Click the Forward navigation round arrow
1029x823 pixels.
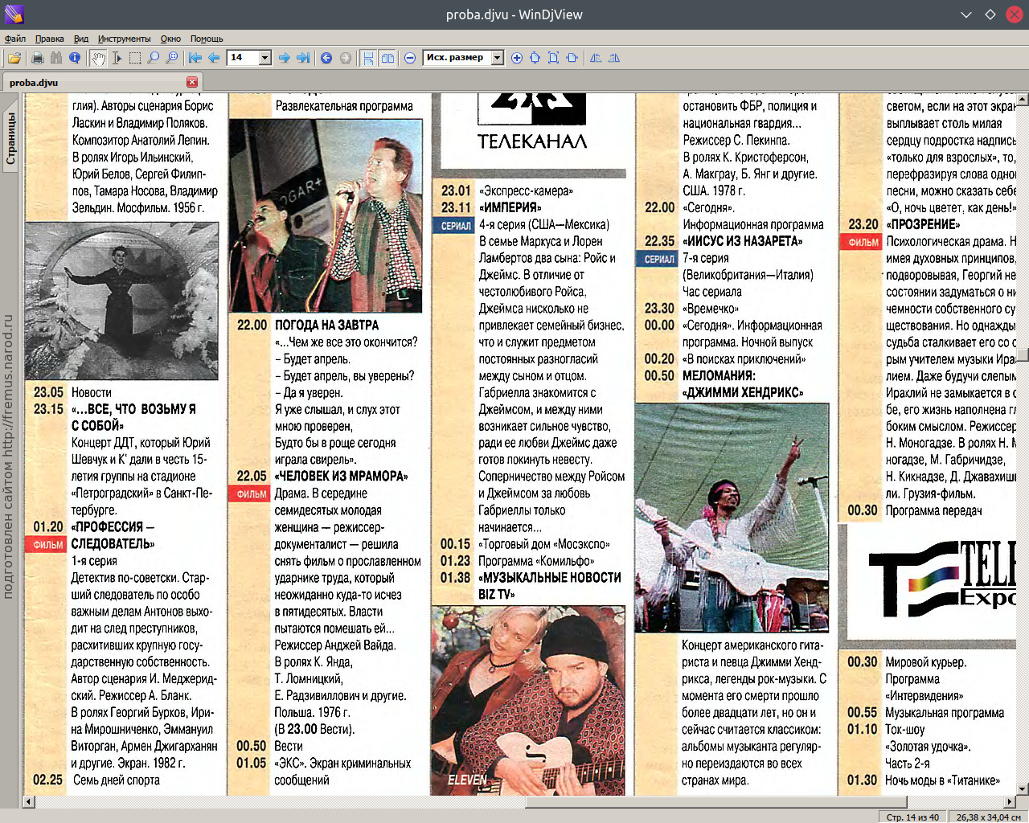346,58
